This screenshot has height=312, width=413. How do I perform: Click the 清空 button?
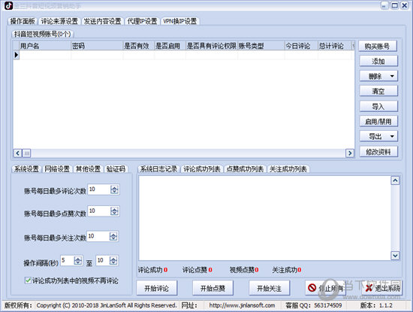point(378,91)
